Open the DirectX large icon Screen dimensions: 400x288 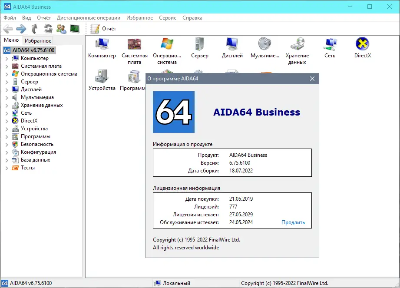tap(363, 48)
